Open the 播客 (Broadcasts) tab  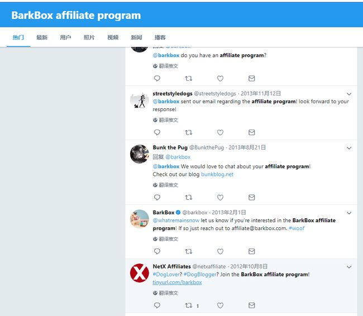(x=160, y=37)
